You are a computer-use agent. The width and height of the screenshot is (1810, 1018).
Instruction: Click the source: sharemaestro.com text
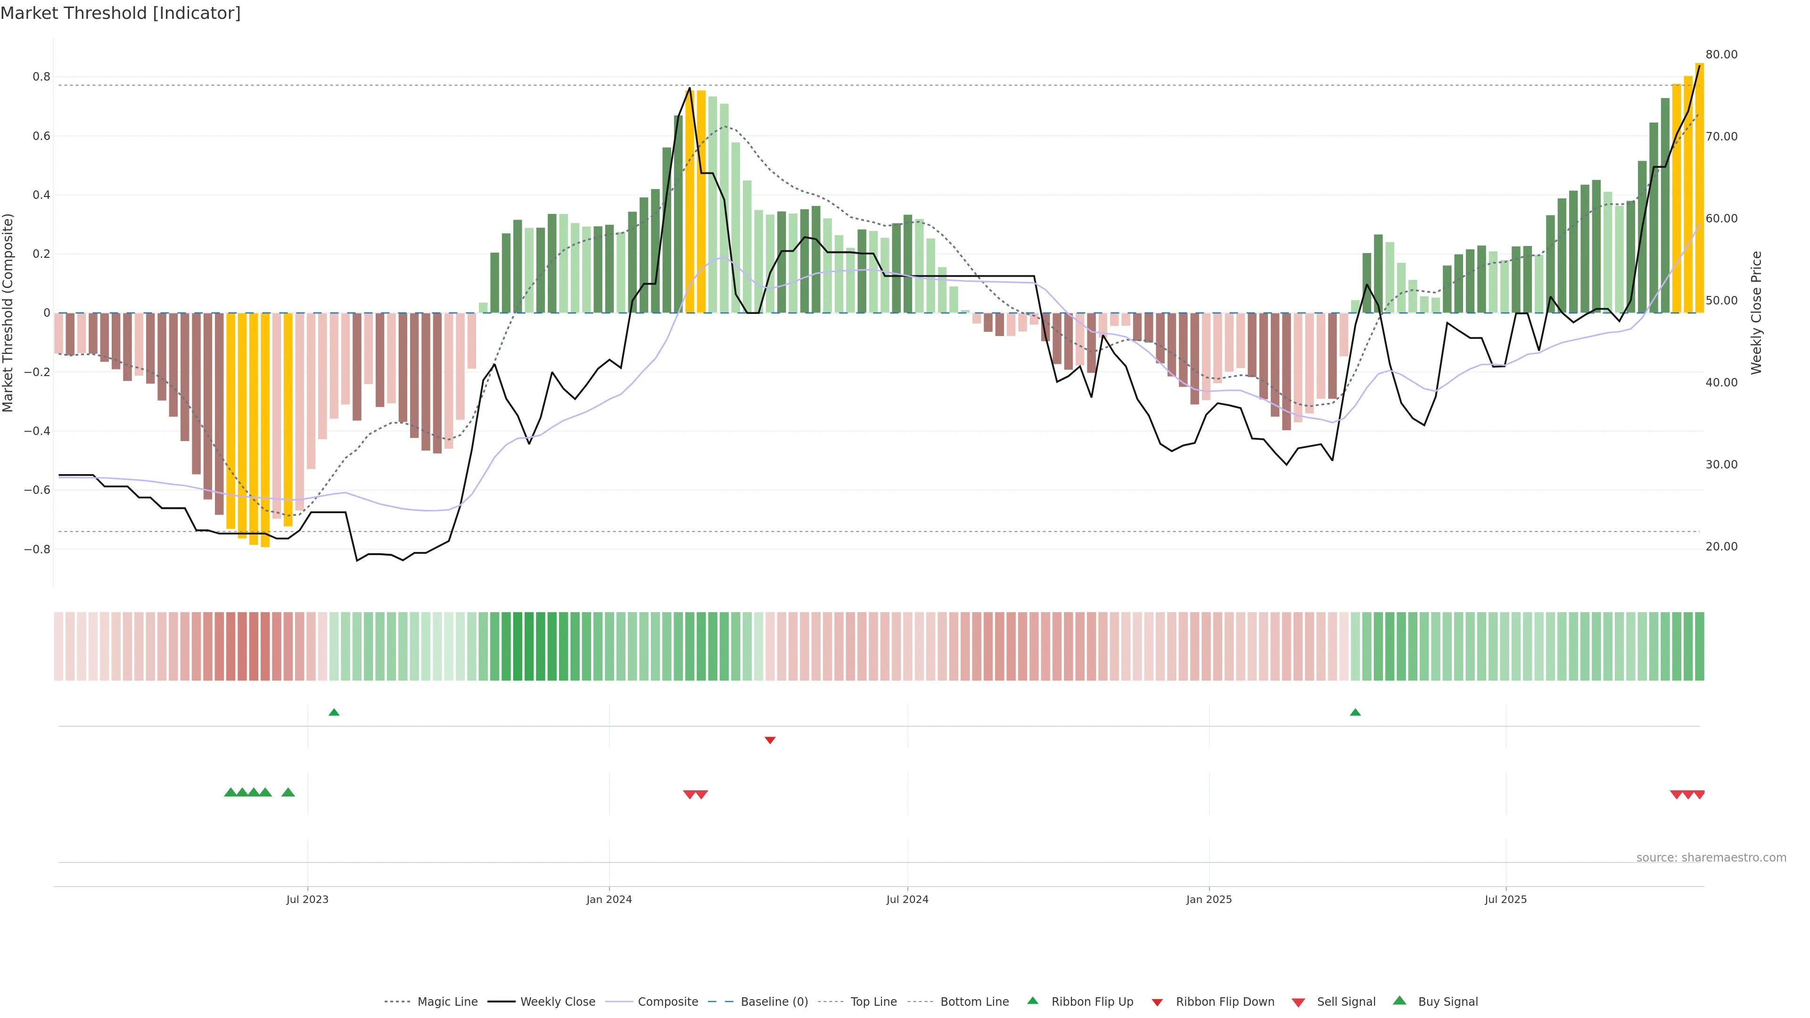point(1711,857)
